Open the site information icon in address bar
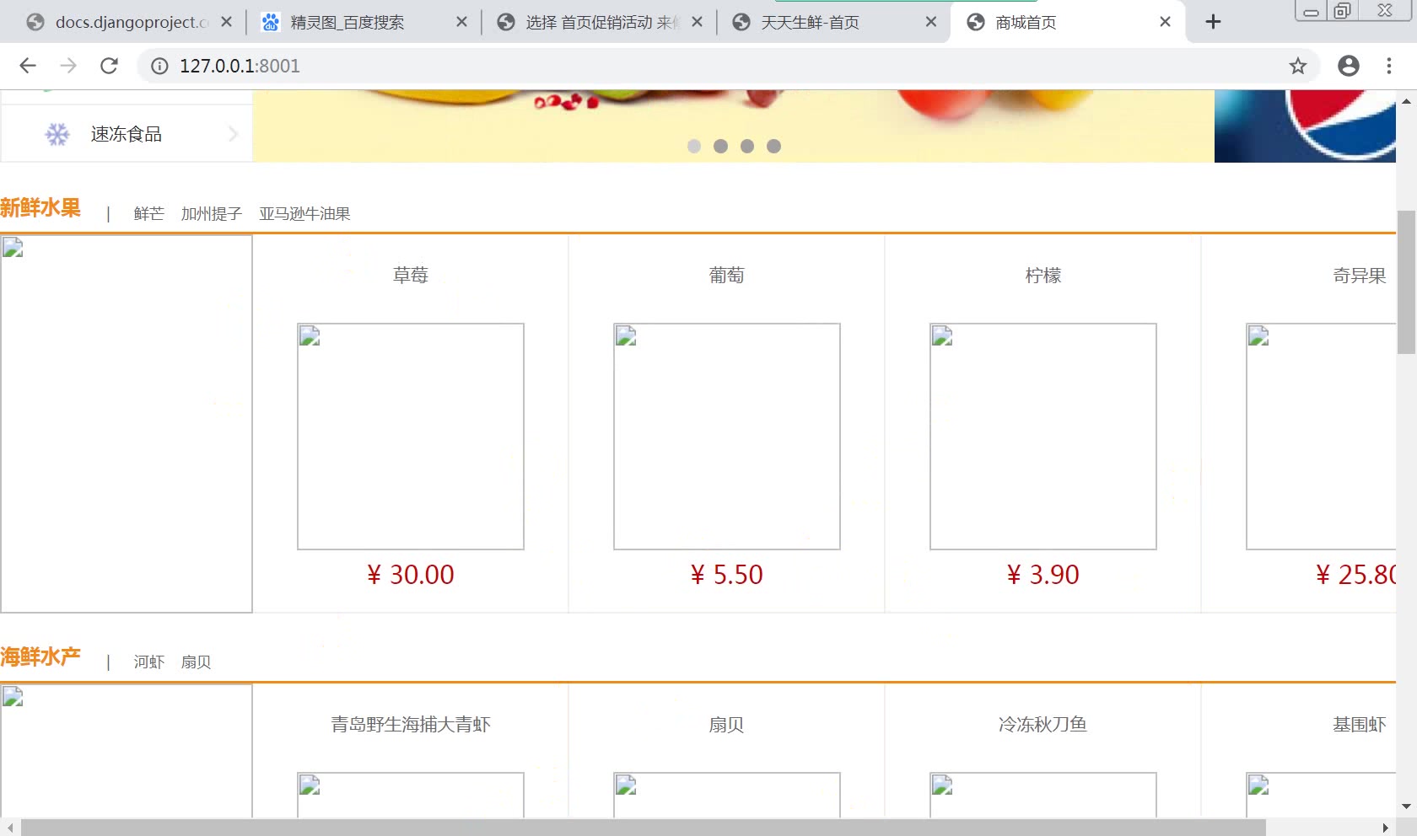This screenshot has height=836, width=1417. click(x=159, y=66)
